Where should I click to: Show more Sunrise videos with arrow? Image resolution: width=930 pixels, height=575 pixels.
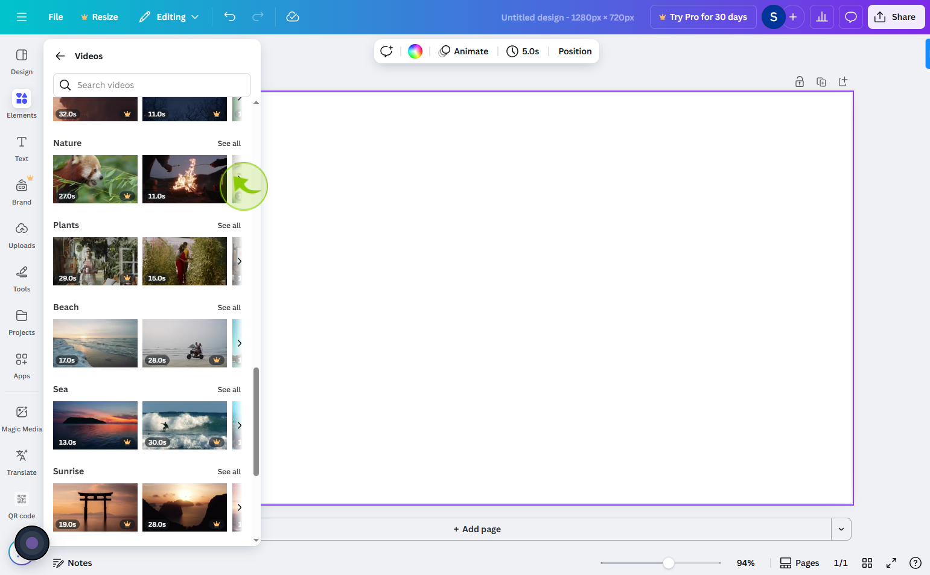239,507
